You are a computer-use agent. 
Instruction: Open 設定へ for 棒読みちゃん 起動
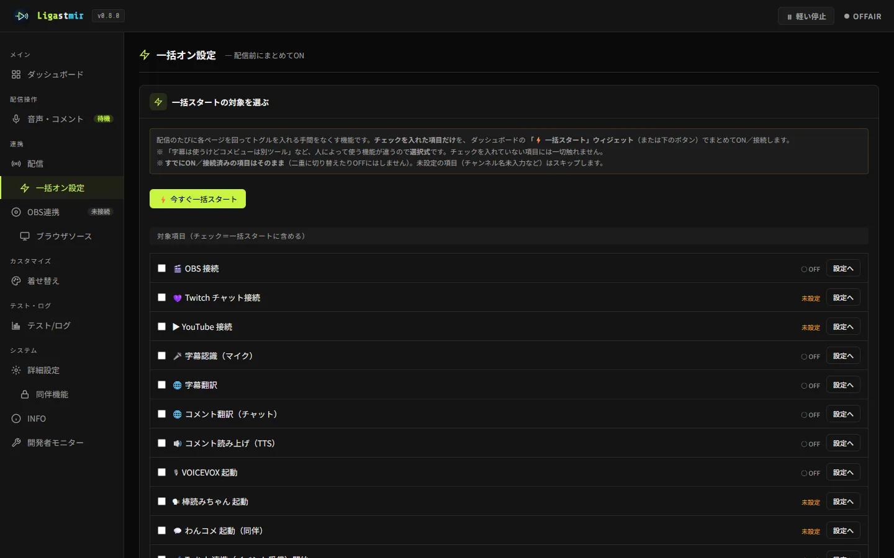click(x=843, y=502)
